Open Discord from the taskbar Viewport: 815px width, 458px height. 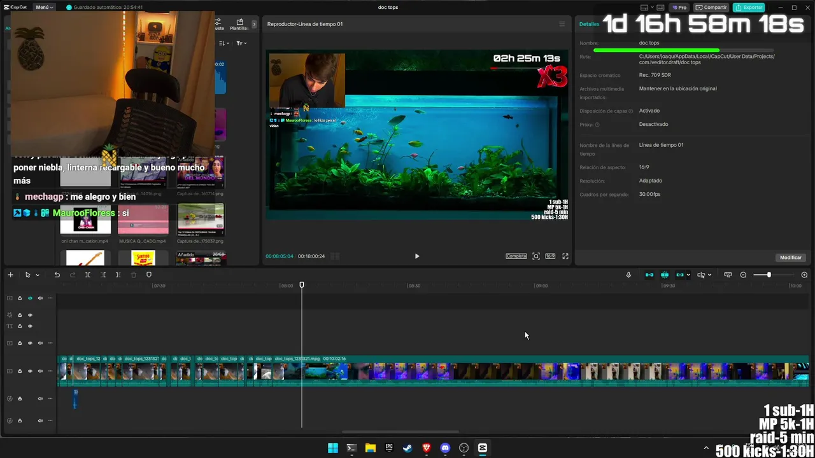click(x=445, y=448)
